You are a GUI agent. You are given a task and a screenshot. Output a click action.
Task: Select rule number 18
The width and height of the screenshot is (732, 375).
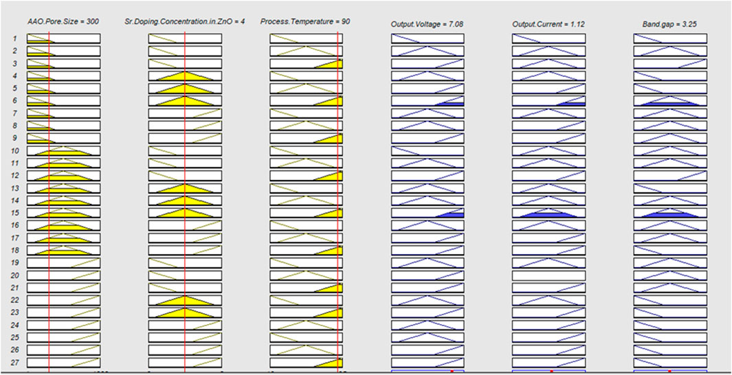[x=15, y=251]
